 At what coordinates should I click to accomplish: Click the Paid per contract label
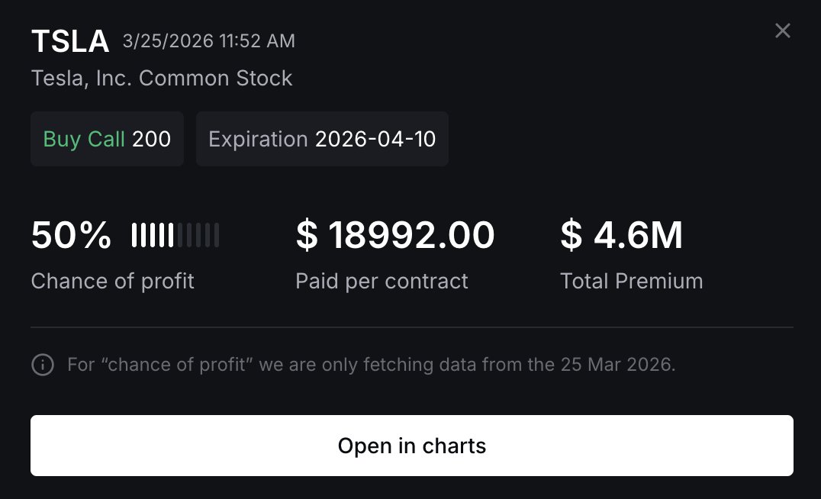[382, 281]
